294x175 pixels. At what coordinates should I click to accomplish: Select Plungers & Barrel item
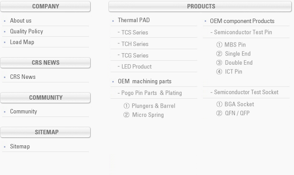click(153, 106)
